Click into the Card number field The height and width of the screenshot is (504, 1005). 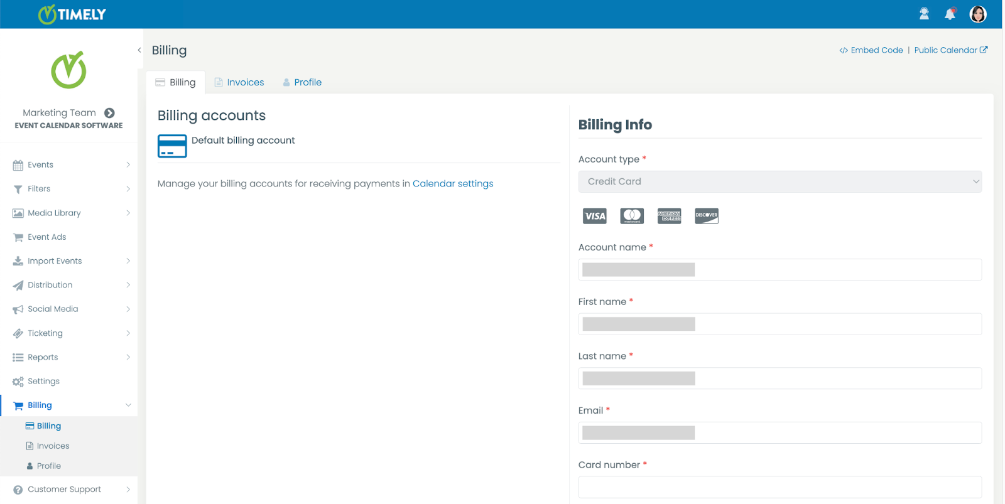[780, 487]
